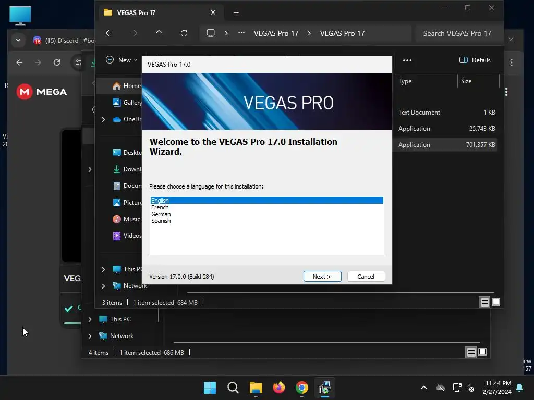The width and height of the screenshot is (534, 400).
Task: Close the VEGAS Pro 17 Explorer tab
Action: coord(213,12)
